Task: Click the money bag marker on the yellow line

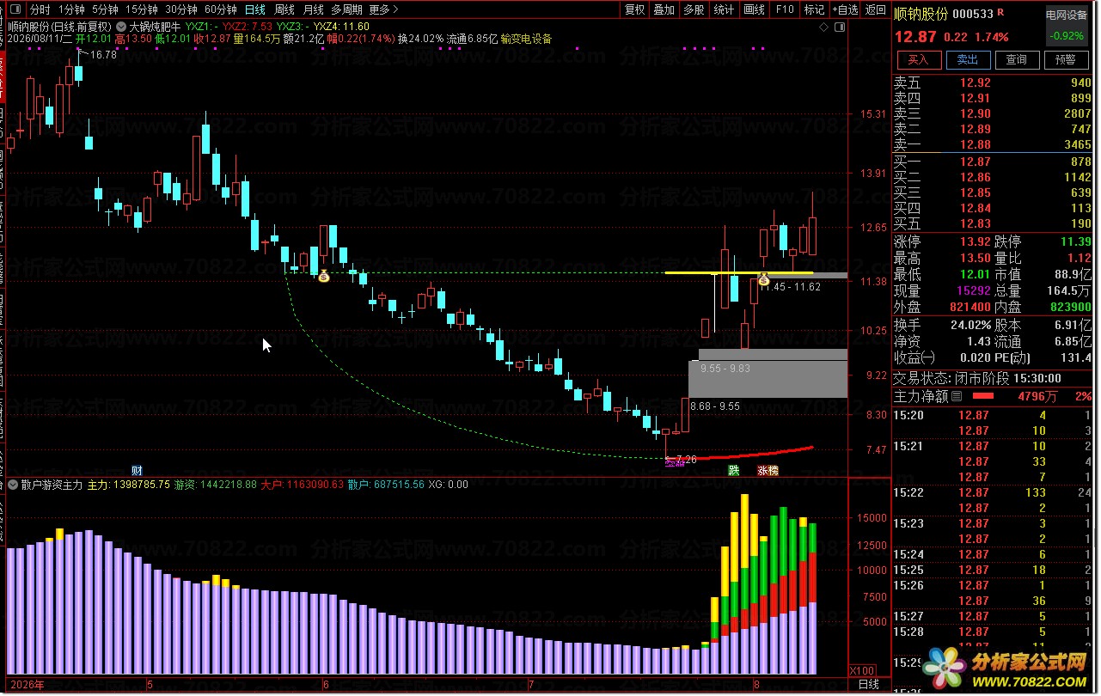Action: pyautogui.click(x=763, y=278)
